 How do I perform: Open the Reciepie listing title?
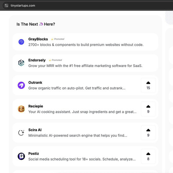coord(36,106)
